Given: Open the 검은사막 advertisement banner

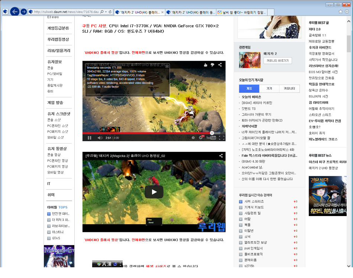Looking at the screenshot, I should (x=328, y=196).
